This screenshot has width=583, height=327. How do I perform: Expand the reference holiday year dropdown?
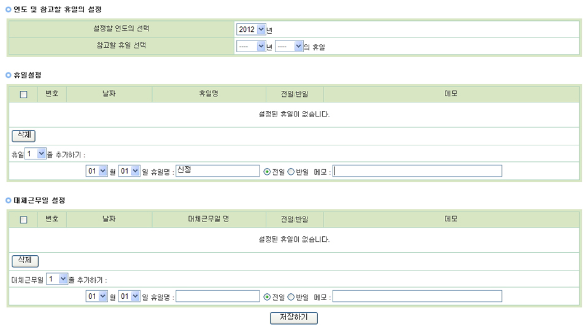[251, 47]
